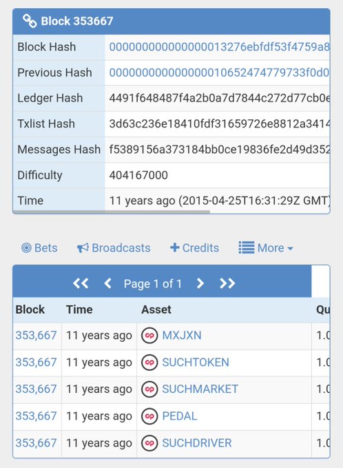Click the Previous Hash row label
The height and width of the screenshot is (468, 343).
coord(54,72)
